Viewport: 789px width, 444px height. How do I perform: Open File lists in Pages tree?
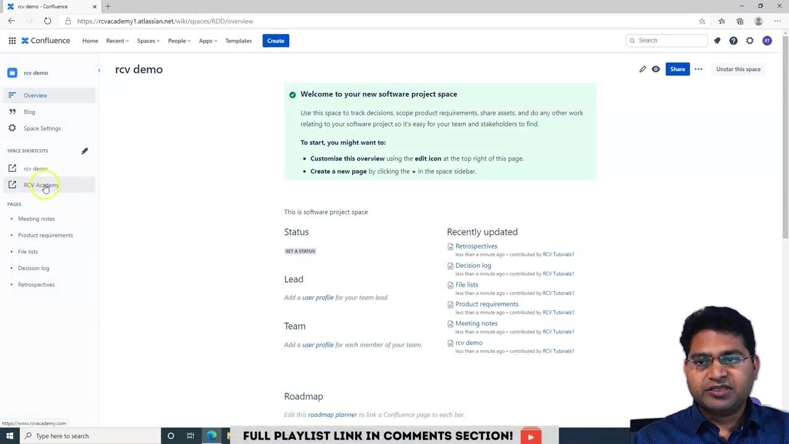[28, 252]
